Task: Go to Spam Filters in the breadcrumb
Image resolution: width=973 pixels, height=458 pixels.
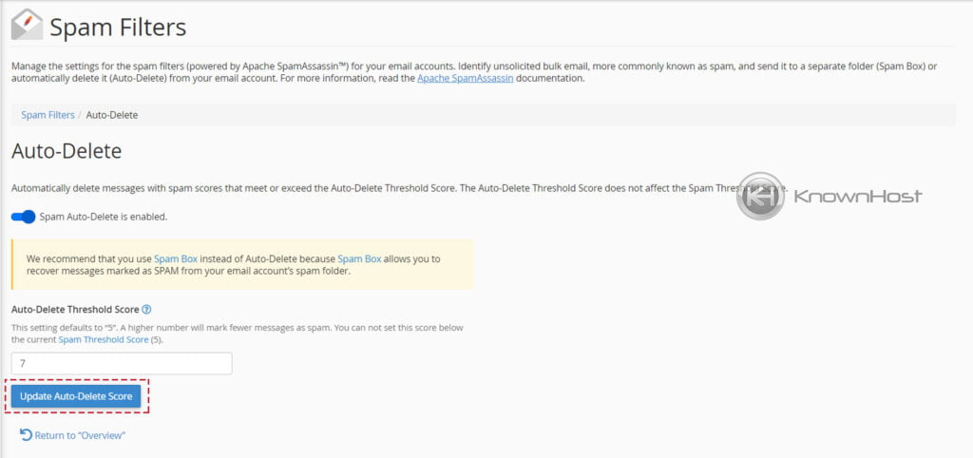Action: 48,115
